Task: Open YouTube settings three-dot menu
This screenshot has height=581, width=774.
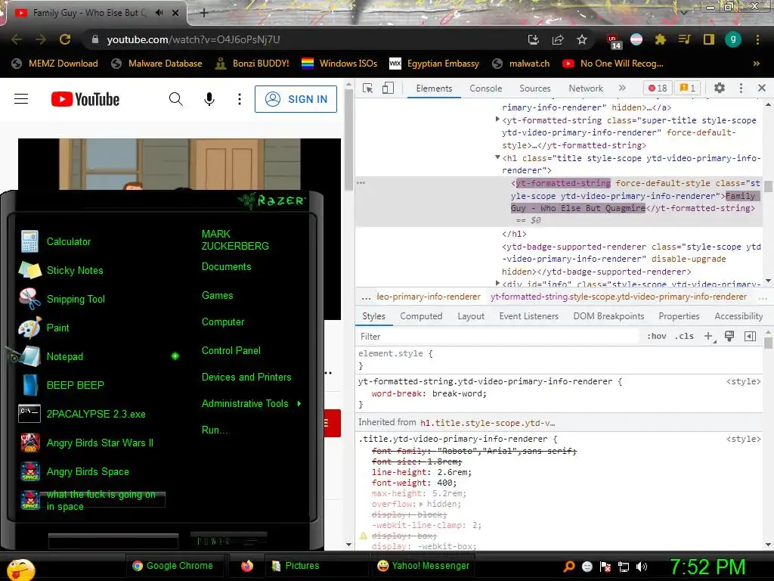Action: click(x=240, y=99)
